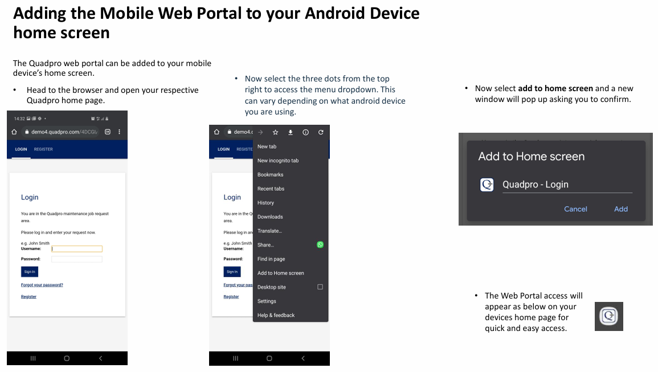Click the full Login heading on the login-only phone
The width and height of the screenshot is (658, 372).
(30, 197)
